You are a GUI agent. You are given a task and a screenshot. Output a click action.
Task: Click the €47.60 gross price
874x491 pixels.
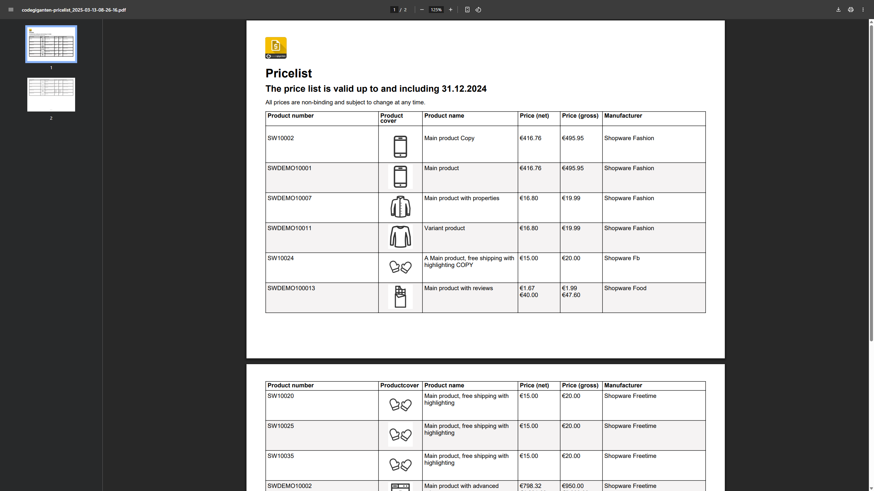click(x=571, y=295)
